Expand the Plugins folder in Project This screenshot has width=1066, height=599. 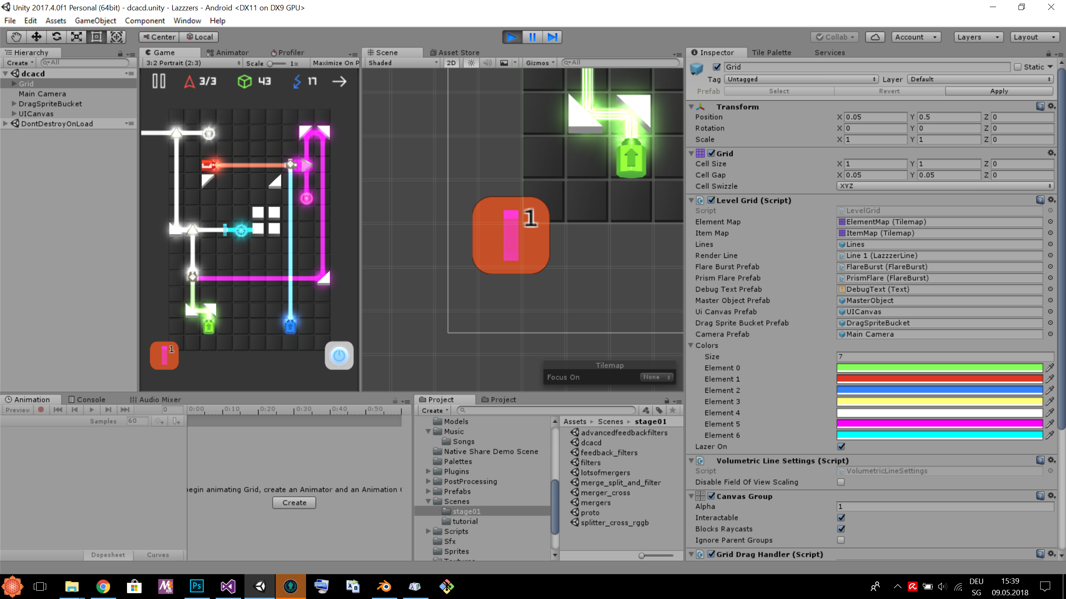point(428,471)
